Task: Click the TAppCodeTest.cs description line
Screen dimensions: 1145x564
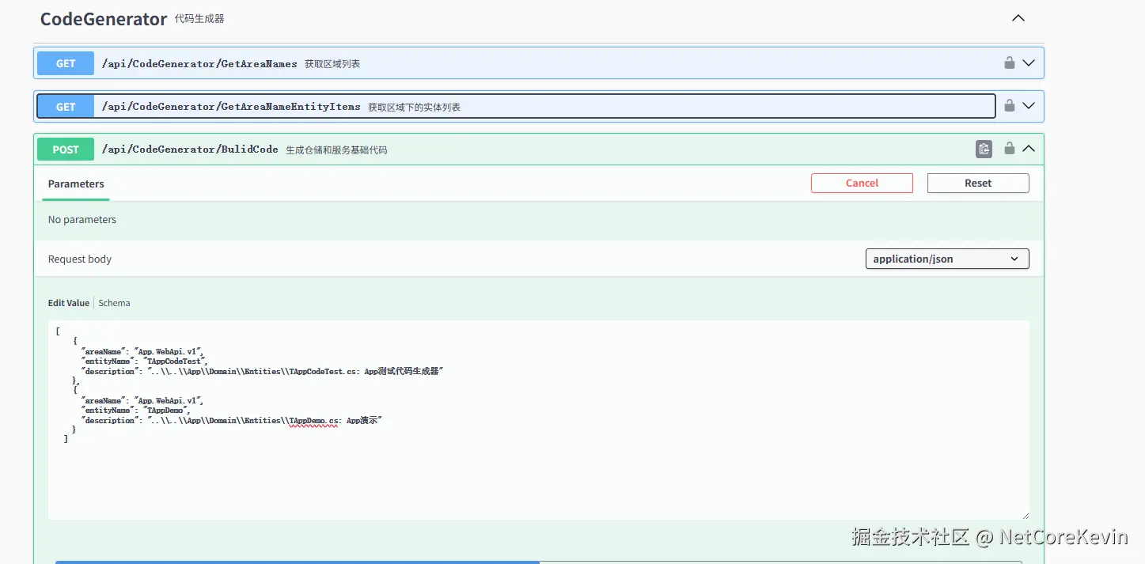Action: coord(262,371)
